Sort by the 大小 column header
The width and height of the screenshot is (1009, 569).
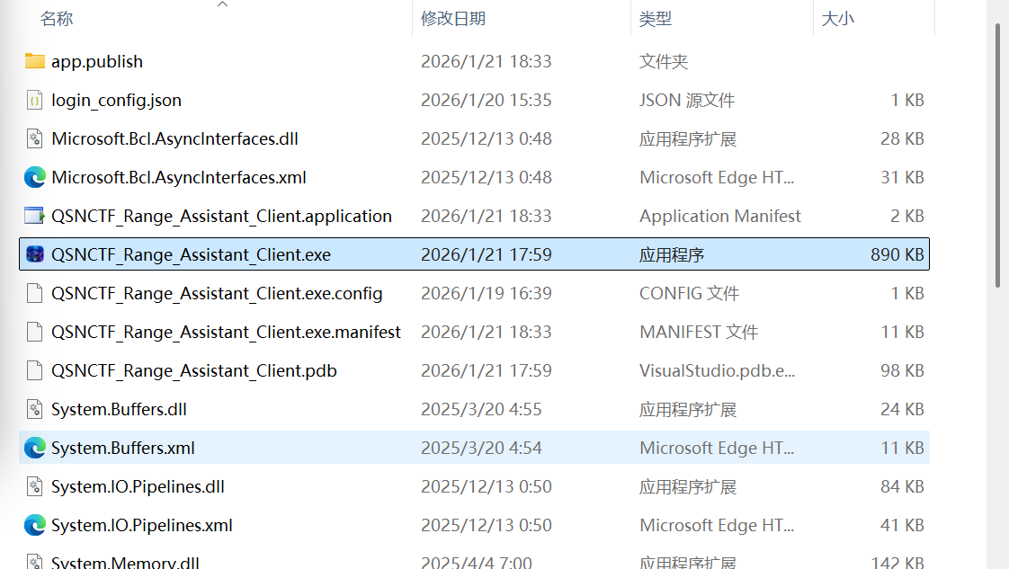coord(837,19)
